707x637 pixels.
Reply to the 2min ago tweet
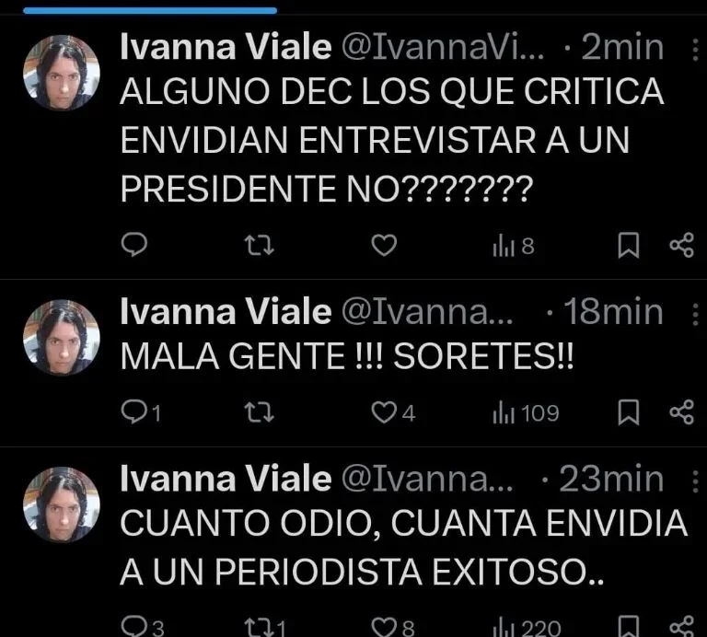(134, 245)
